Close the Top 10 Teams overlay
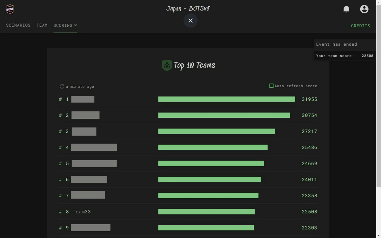The image size is (381, 238). click(x=190, y=20)
